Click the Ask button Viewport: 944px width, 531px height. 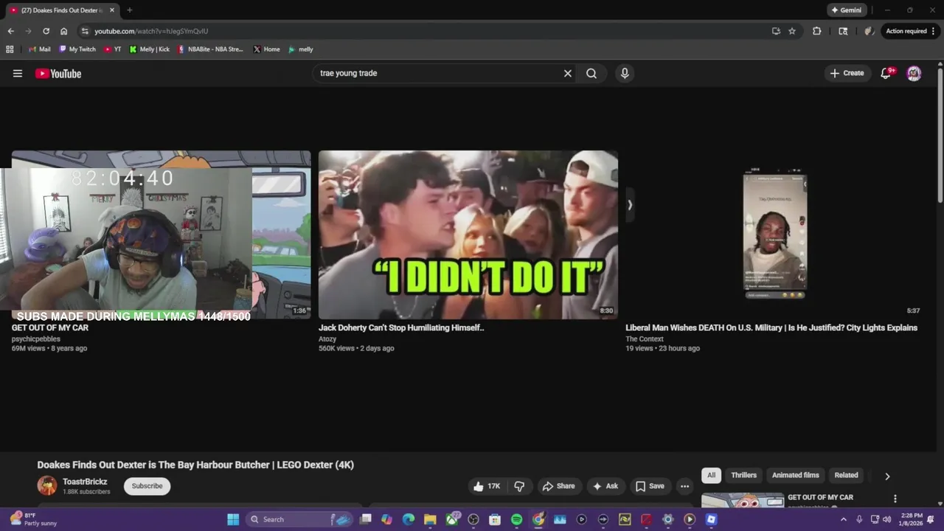coord(605,486)
